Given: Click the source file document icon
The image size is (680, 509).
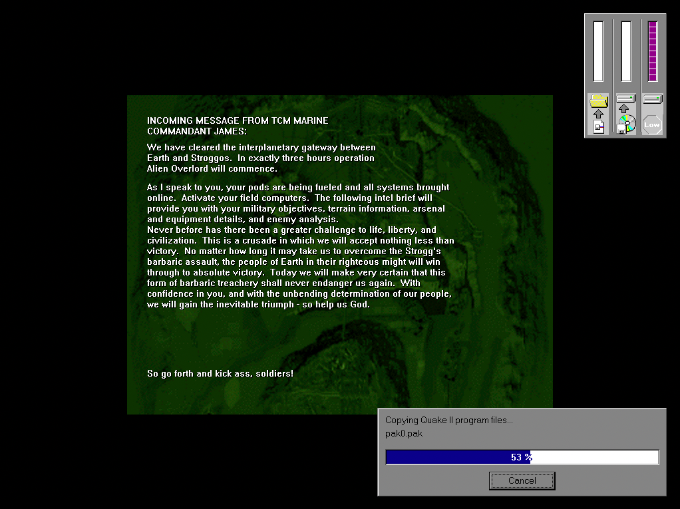Looking at the screenshot, I should coord(599,127).
